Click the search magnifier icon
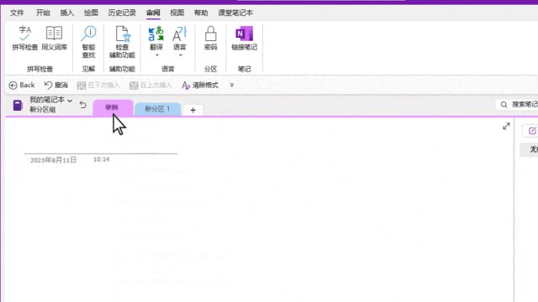 click(x=504, y=104)
